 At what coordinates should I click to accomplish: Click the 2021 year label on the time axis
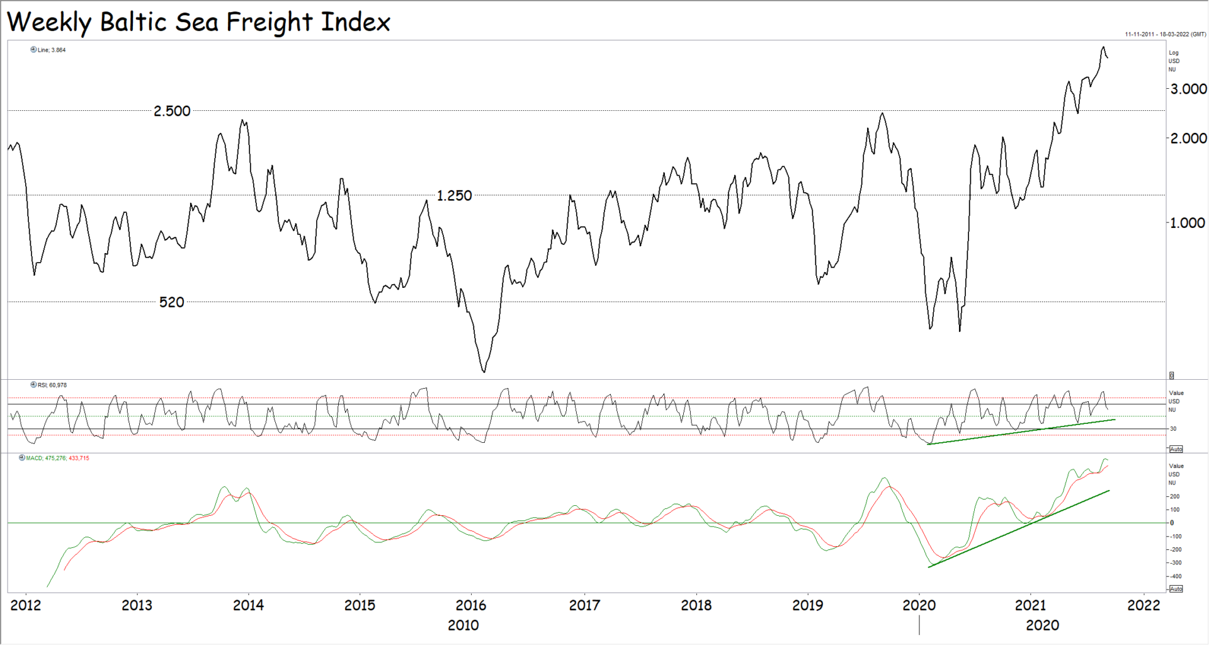coord(1030,605)
